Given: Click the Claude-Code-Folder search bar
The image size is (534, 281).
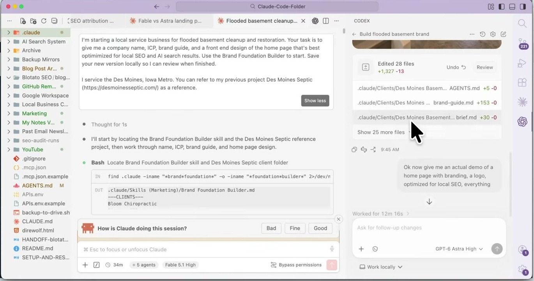Looking at the screenshot, I should coord(277,7).
